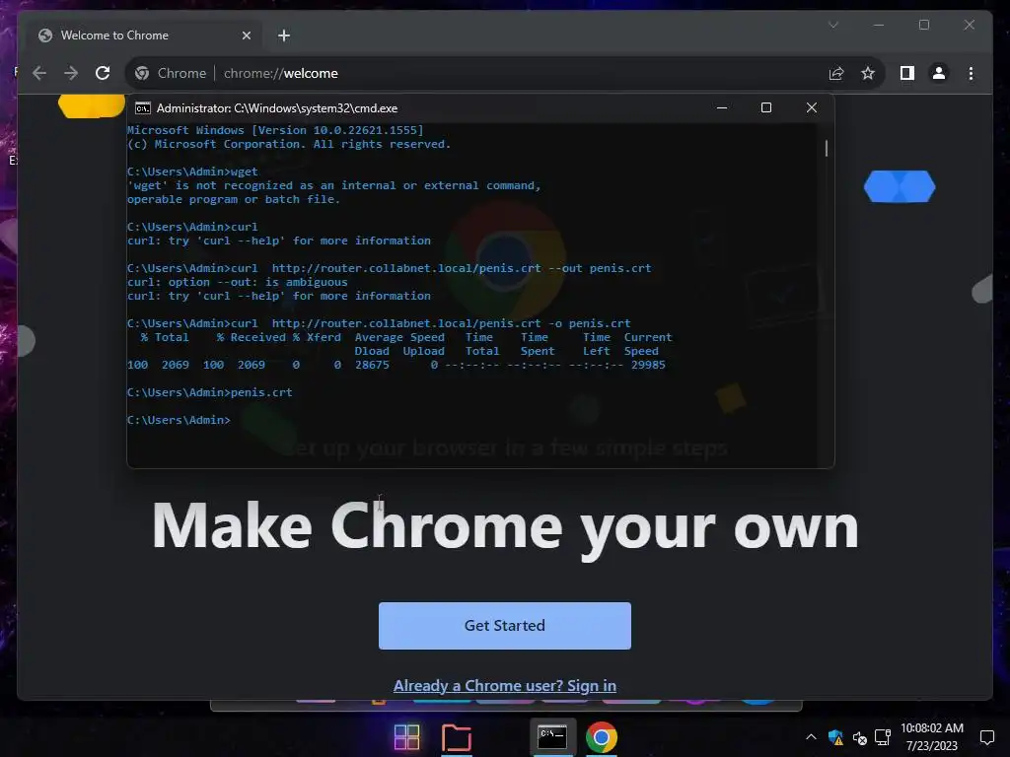The width and height of the screenshot is (1010, 757).
Task: Go back using Chrome's back arrow
Action: point(39,73)
